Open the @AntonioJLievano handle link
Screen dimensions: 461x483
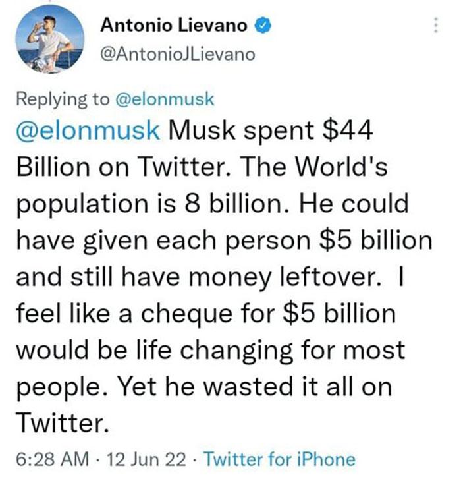click(176, 54)
